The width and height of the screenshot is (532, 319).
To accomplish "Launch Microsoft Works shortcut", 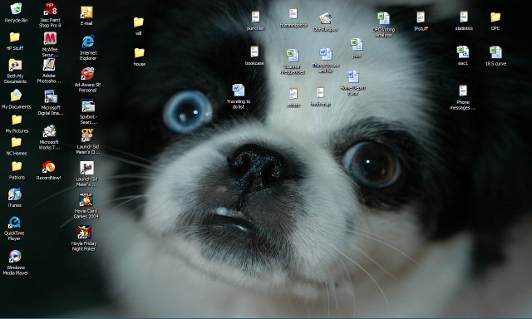I will click(x=49, y=131).
